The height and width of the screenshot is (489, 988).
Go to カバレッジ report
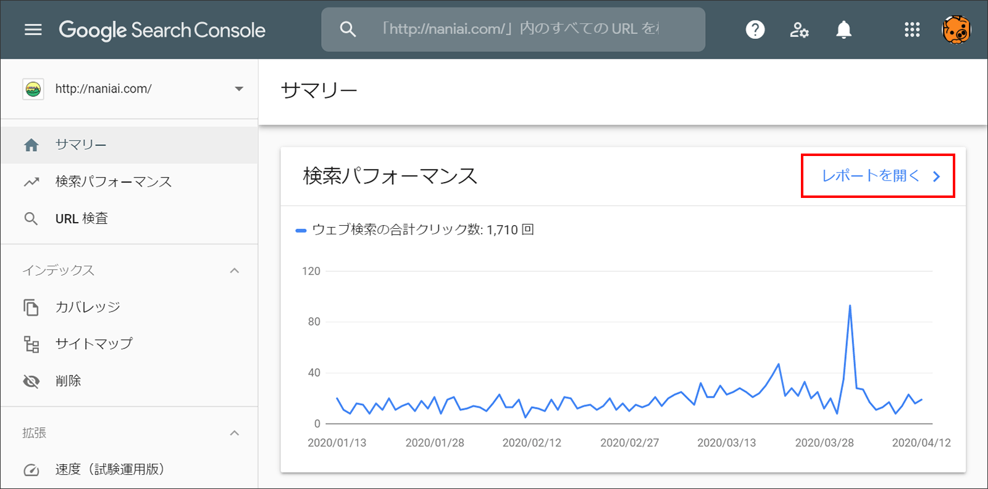click(88, 307)
